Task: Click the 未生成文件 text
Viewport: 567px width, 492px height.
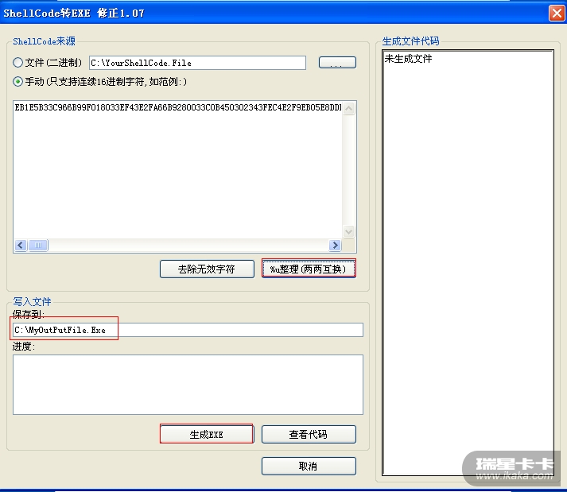Action: click(408, 59)
